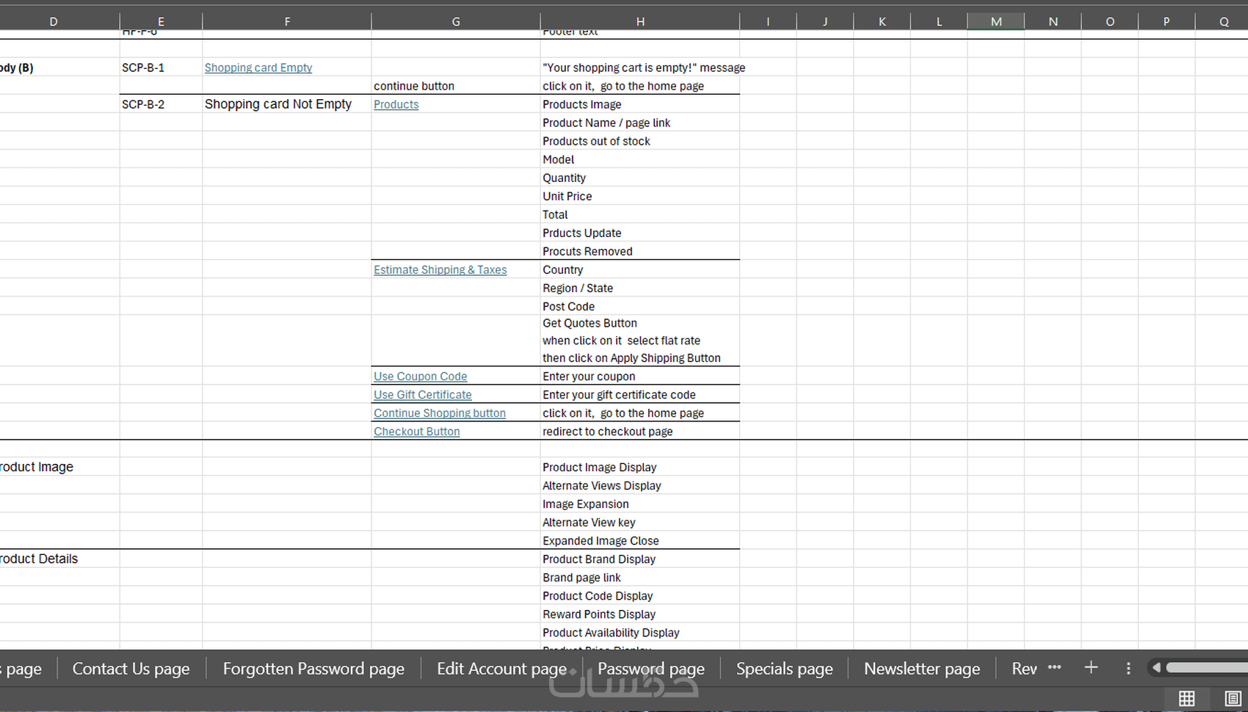Screen dimensions: 1248x712
Task: Click the Estimate Shipping & Taxes link
Action: 440,269
